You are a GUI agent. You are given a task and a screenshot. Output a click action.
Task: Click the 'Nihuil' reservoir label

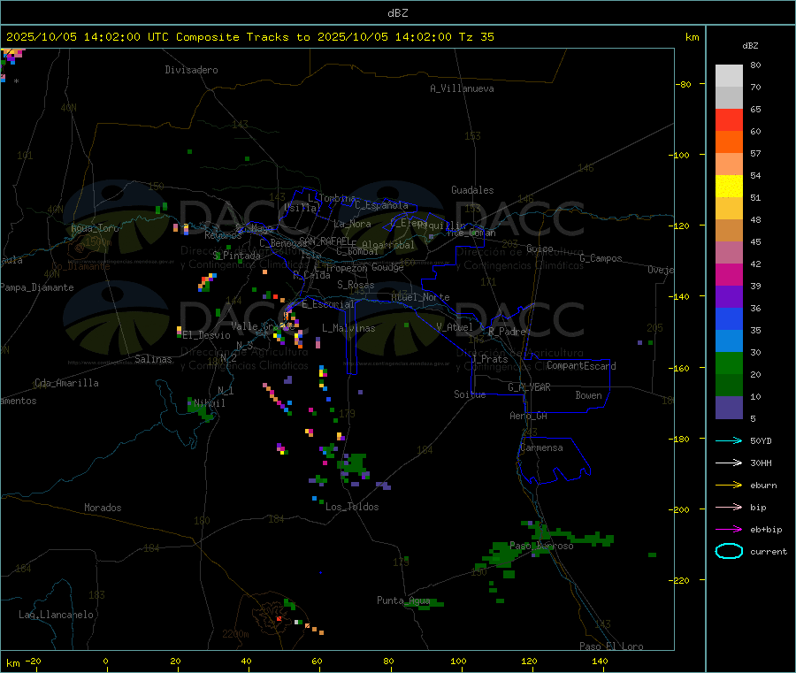210,403
